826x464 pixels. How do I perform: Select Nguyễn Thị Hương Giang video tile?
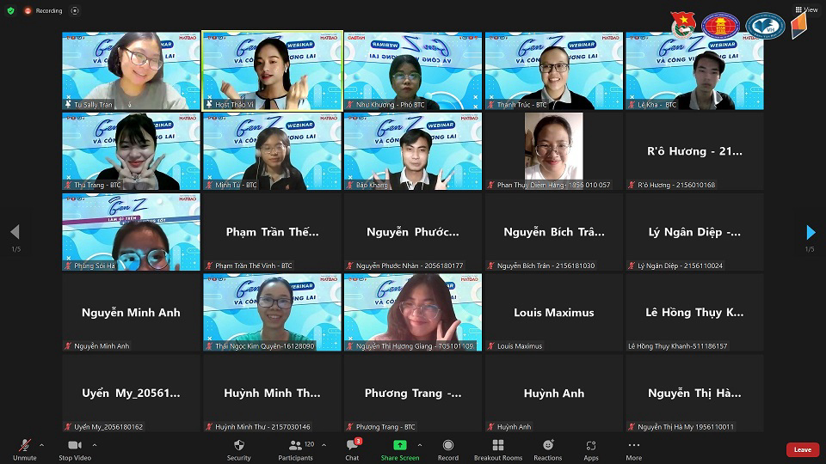click(x=413, y=313)
